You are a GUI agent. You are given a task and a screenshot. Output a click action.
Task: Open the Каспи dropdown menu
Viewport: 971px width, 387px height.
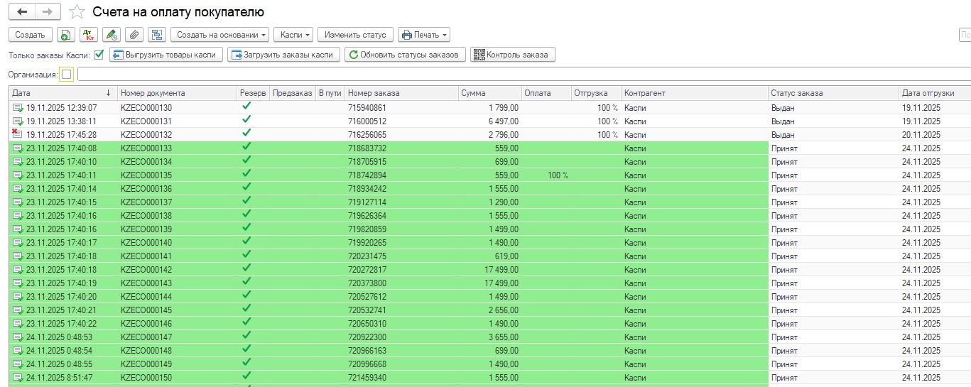click(295, 35)
